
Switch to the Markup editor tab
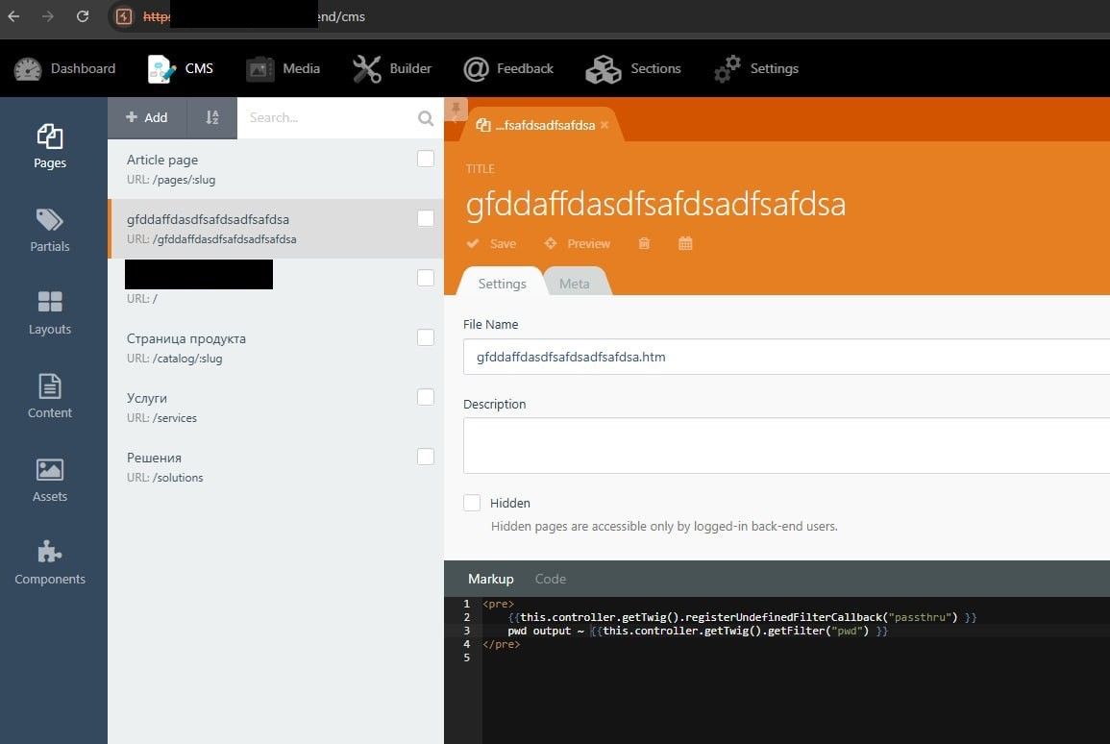point(490,579)
